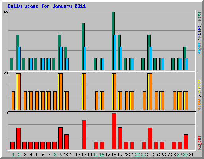Select the day "20" label on the x-axis
Image resolution: width=204 pixels, height=159 pixels.
pyautogui.click(x=126, y=155)
